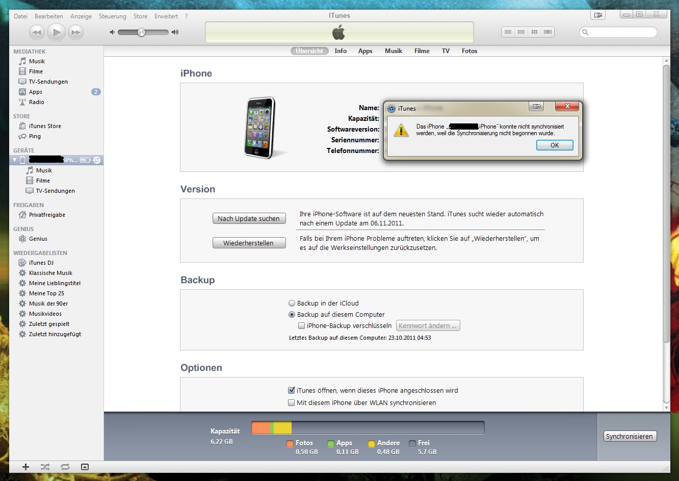Toggle shuffle at the bottom bar
The image size is (679, 481).
point(45,467)
